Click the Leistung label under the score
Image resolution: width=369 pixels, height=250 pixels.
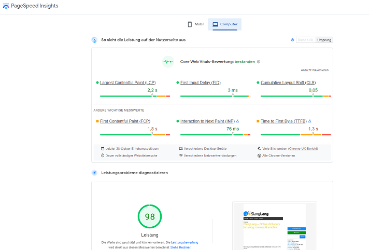tap(150, 235)
